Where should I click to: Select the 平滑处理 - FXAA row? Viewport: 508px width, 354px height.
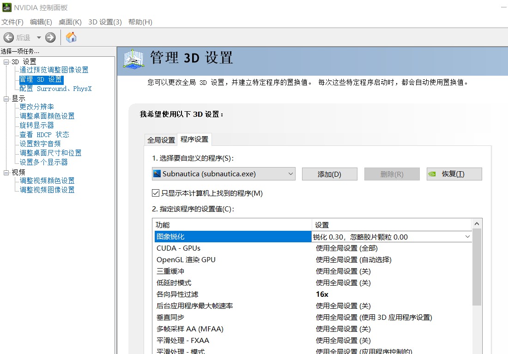[x=313, y=341]
